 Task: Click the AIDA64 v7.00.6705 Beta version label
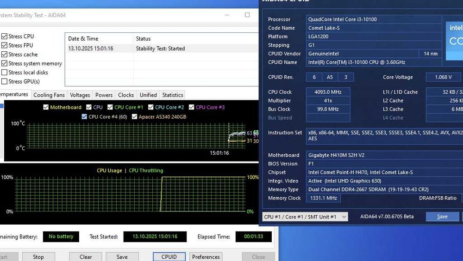387,217
